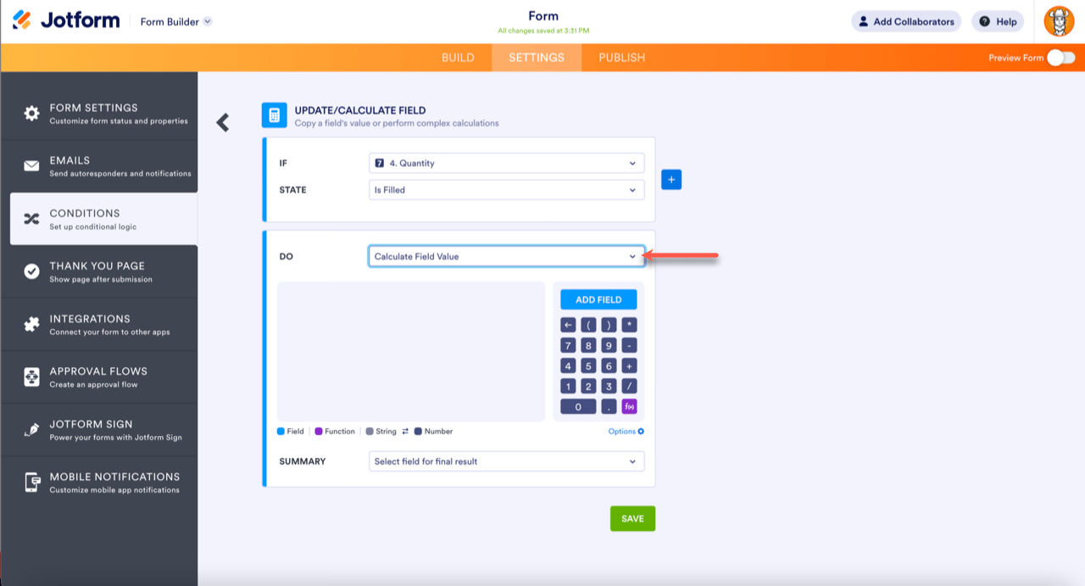This screenshot has width=1085, height=586.
Task: Click the decimal point calculator key
Action: pyautogui.click(x=609, y=407)
